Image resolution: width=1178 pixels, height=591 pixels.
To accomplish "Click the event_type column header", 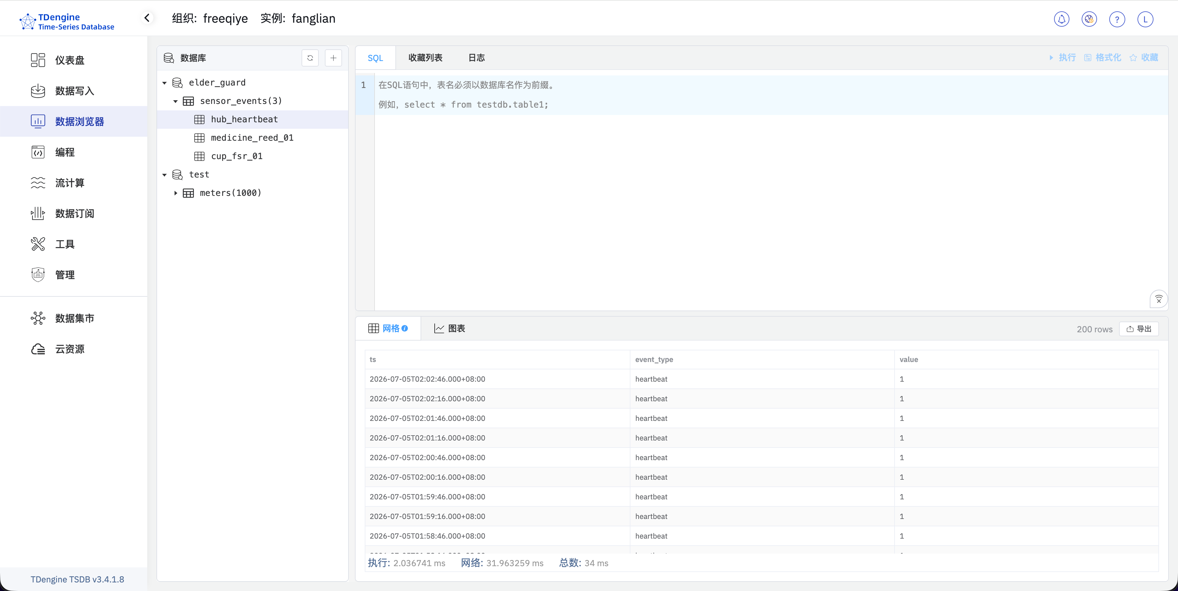I will (x=762, y=359).
